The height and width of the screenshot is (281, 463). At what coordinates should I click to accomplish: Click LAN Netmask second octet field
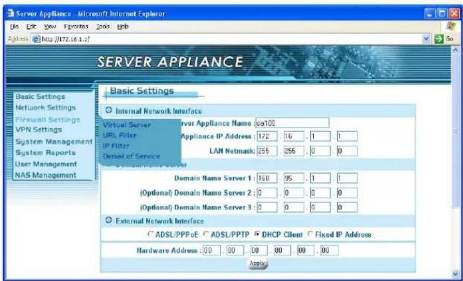[x=294, y=151]
